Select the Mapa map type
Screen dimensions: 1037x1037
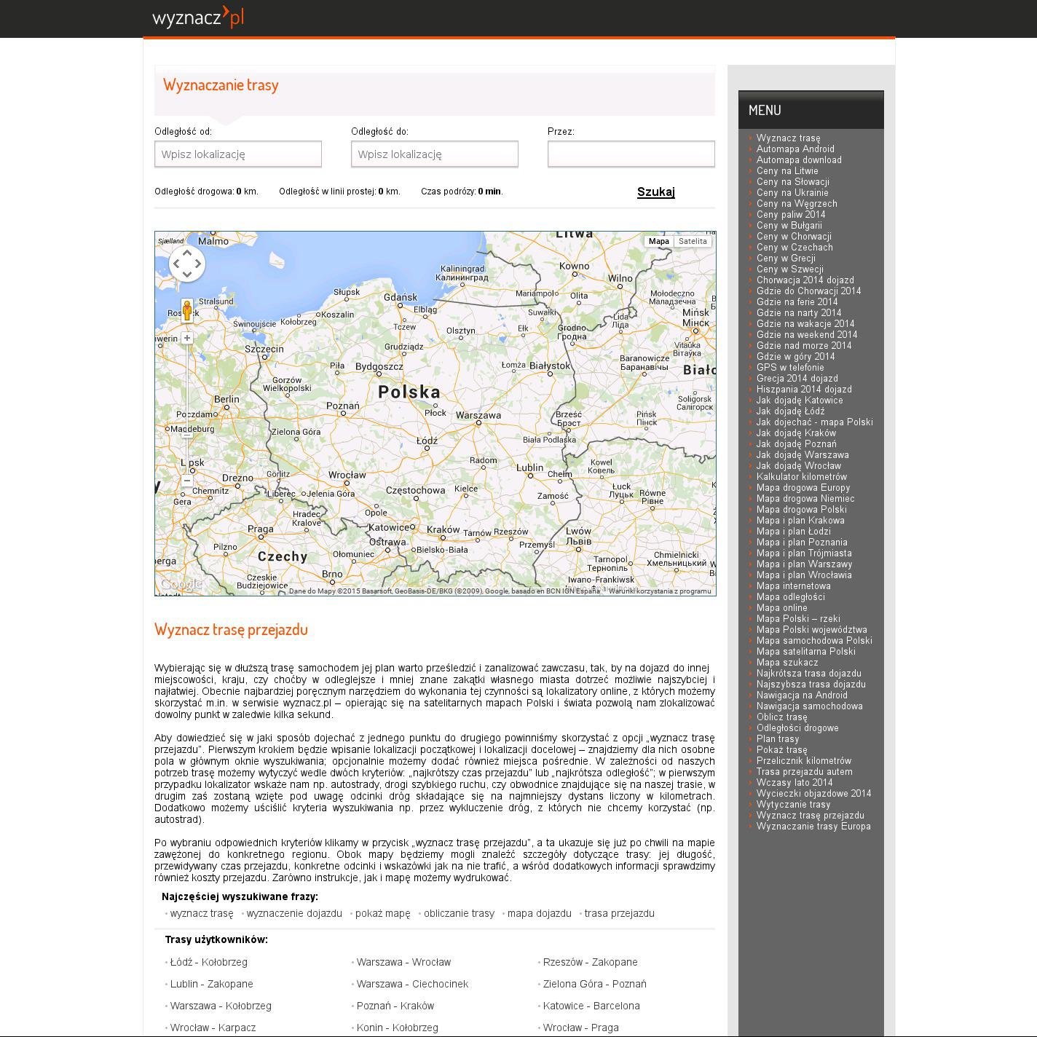tap(658, 241)
